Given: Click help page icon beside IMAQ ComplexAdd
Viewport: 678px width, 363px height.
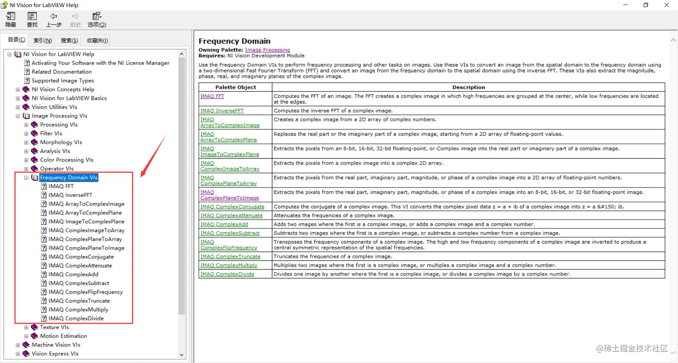Looking at the screenshot, I should click(44, 274).
